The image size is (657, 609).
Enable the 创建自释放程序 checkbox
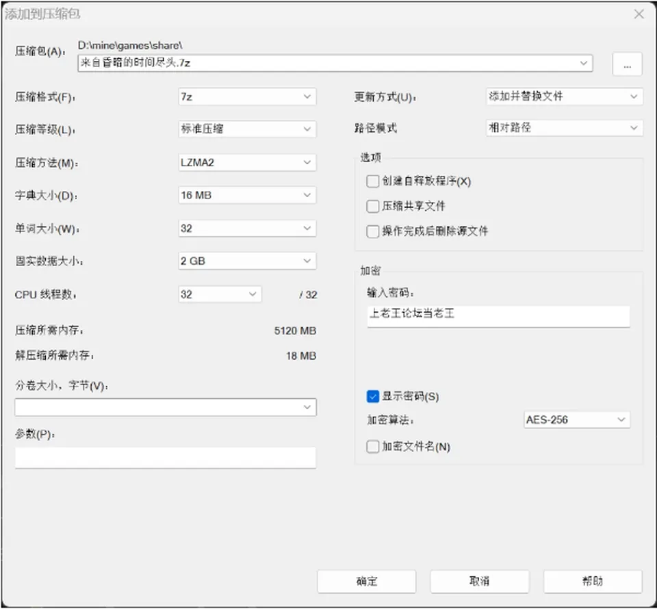(x=372, y=181)
